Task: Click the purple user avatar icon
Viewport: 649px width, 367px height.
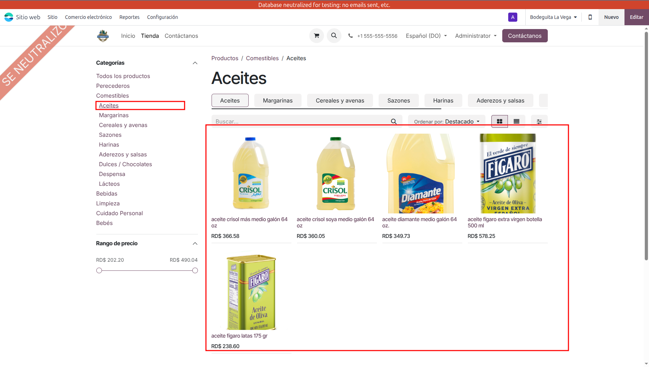Action: point(512,17)
